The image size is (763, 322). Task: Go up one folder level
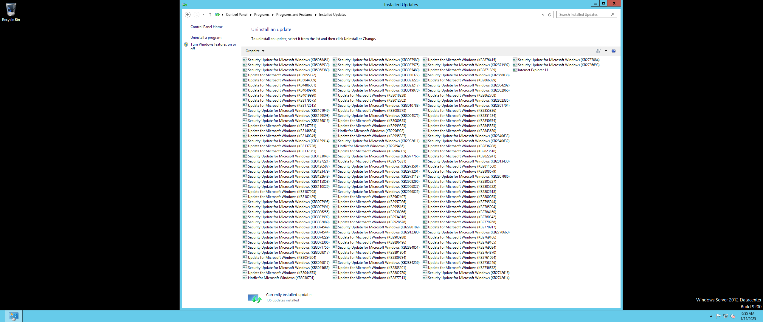210,14
